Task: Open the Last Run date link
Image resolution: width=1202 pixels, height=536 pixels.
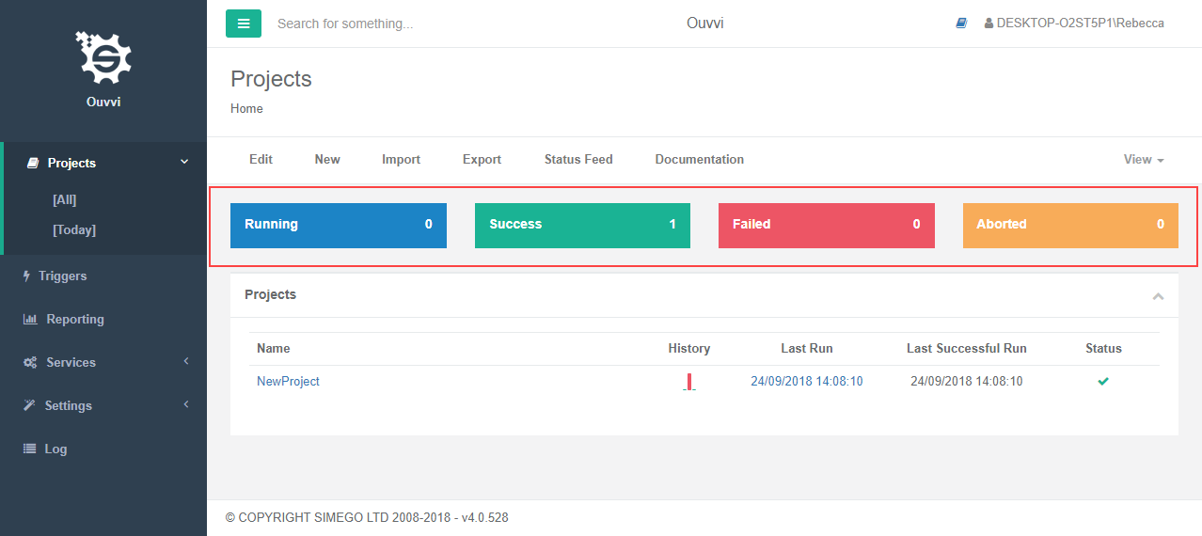Action: [807, 382]
